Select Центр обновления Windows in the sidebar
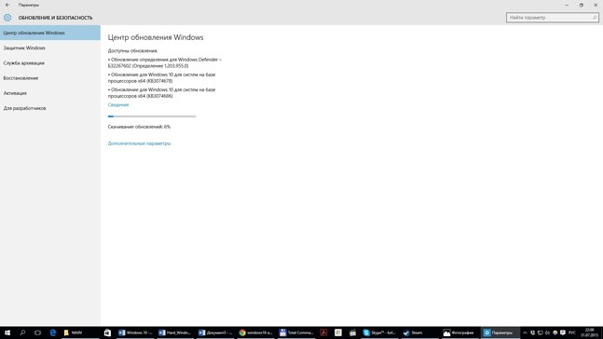The height and width of the screenshot is (339, 603). [50, 33]
